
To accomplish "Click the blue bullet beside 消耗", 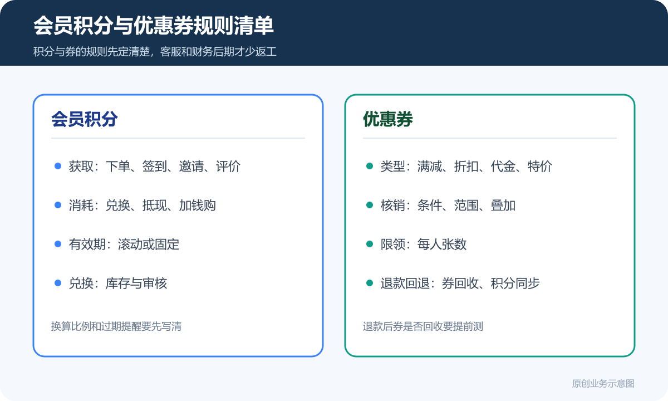I will tap(58, 205).
